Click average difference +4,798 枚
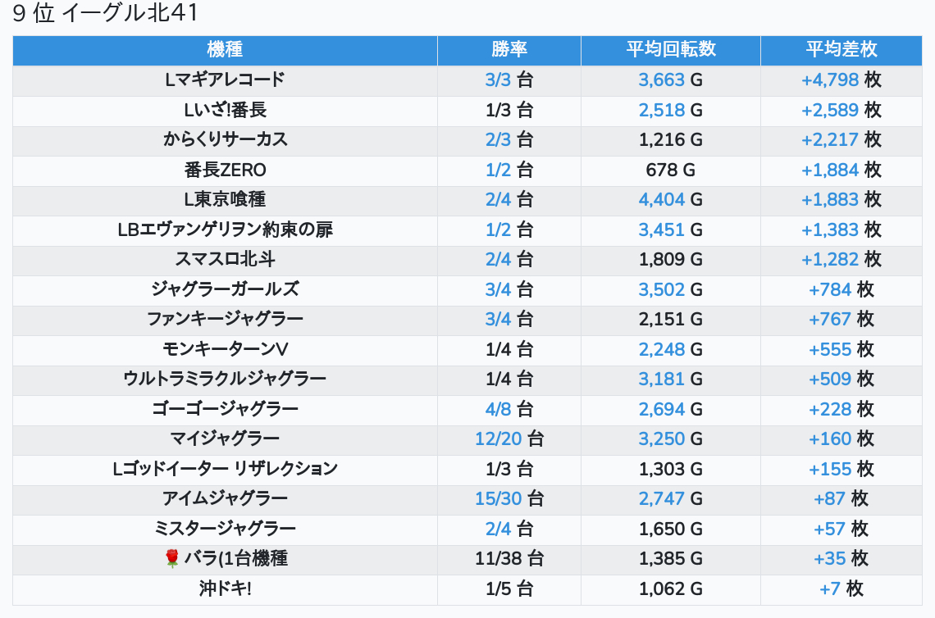Viewport: 935px width, 618px height. point(841,80)
